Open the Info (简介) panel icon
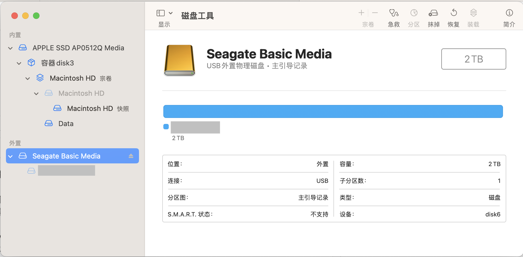 click(509, 13)
